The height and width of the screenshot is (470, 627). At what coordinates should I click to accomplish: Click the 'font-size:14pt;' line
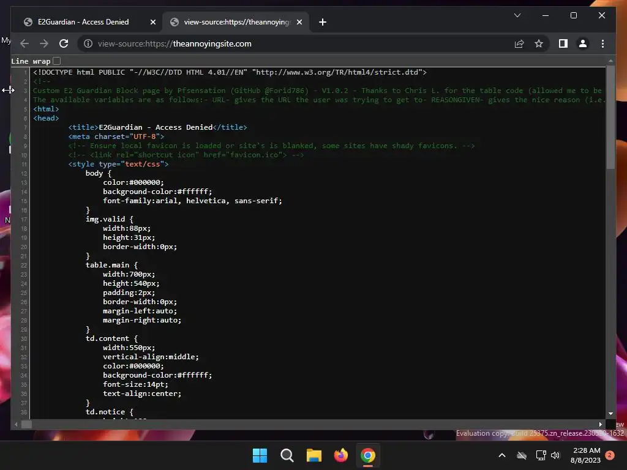tap(135, 384)
